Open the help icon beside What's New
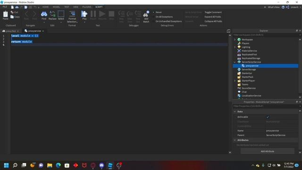This screenshot has width=302, height=170. coord(283,7)
